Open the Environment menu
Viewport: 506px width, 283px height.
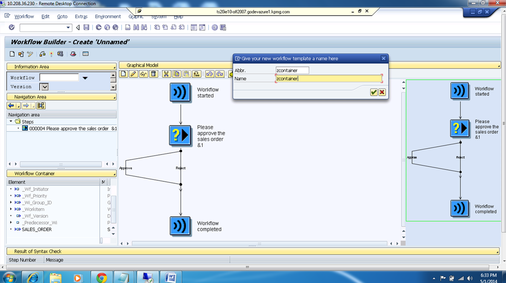(x=108, y=16)
